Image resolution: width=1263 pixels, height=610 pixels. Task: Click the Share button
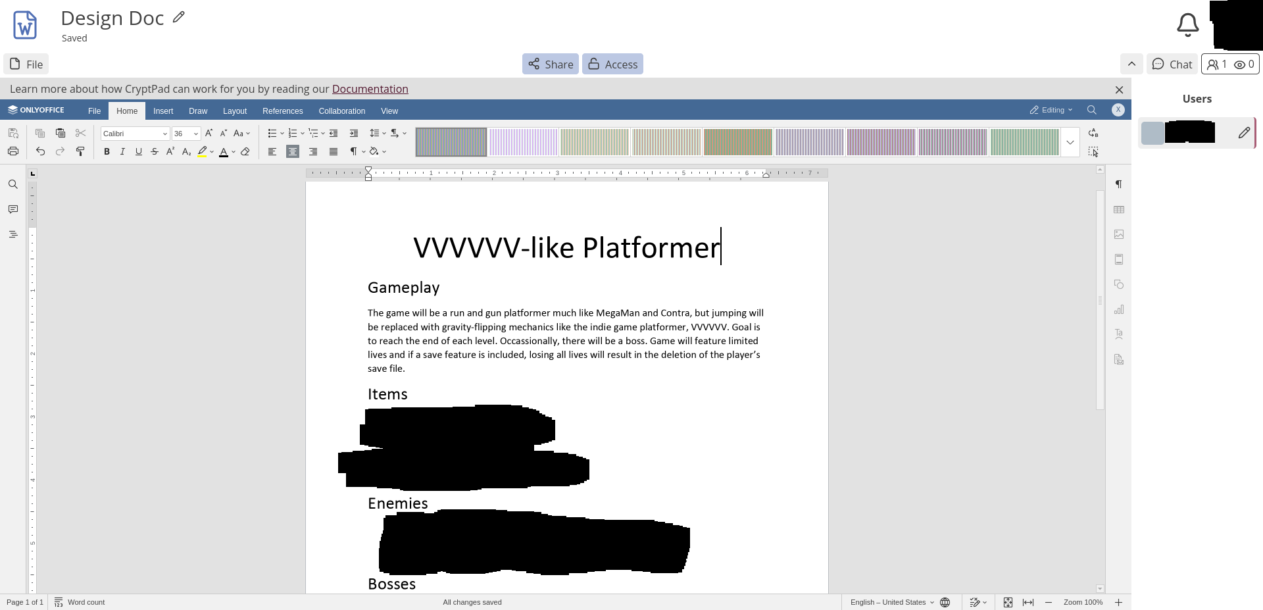pyautogui.click(x=551, y=64)
